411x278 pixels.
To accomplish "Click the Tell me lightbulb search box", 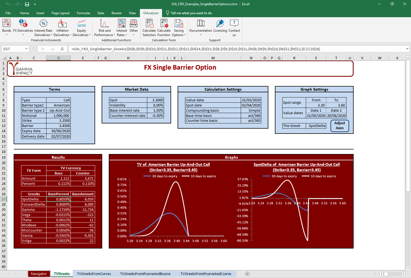I will pos(189,13).
